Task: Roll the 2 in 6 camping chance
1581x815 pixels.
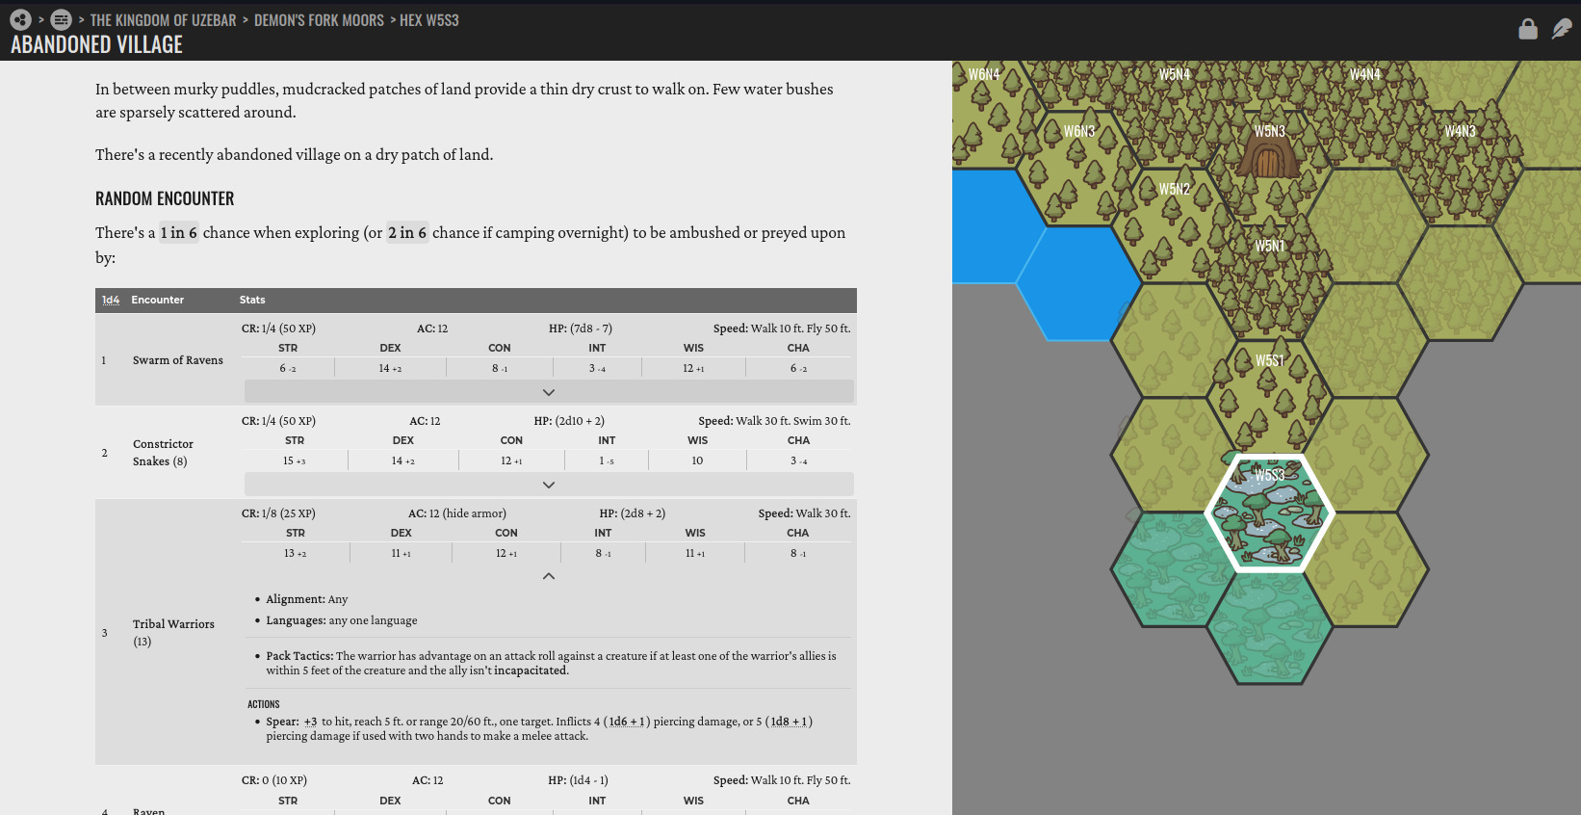Action: (x=407, y=232)
